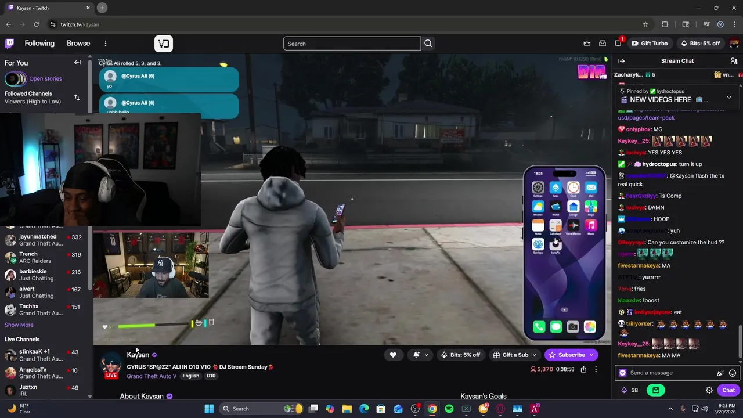This screenshot has height=418, width=743.
Task: Click the browser address bar URL
Action: tap(80, 24)
